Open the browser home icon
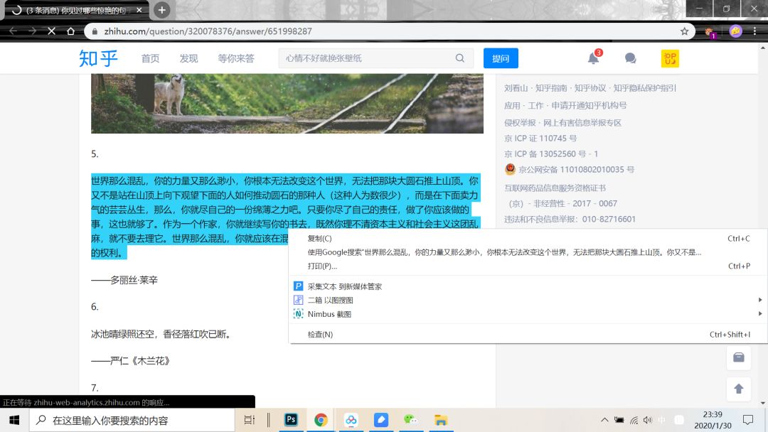The image size is (768, 432). [71, 31]
